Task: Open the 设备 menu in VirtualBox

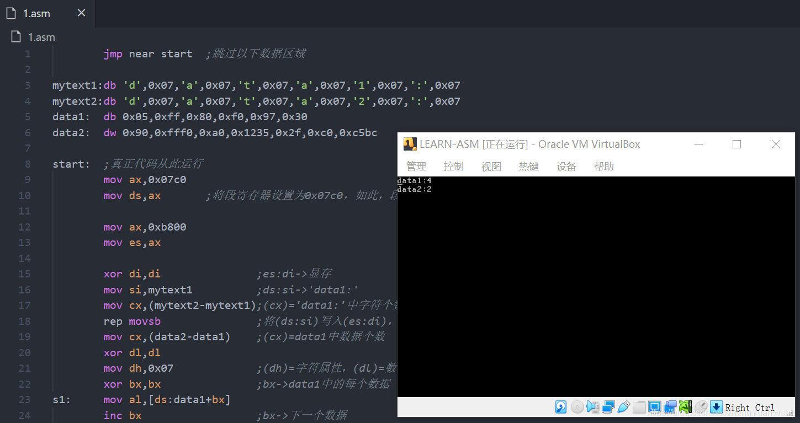Action: point(566,167)
